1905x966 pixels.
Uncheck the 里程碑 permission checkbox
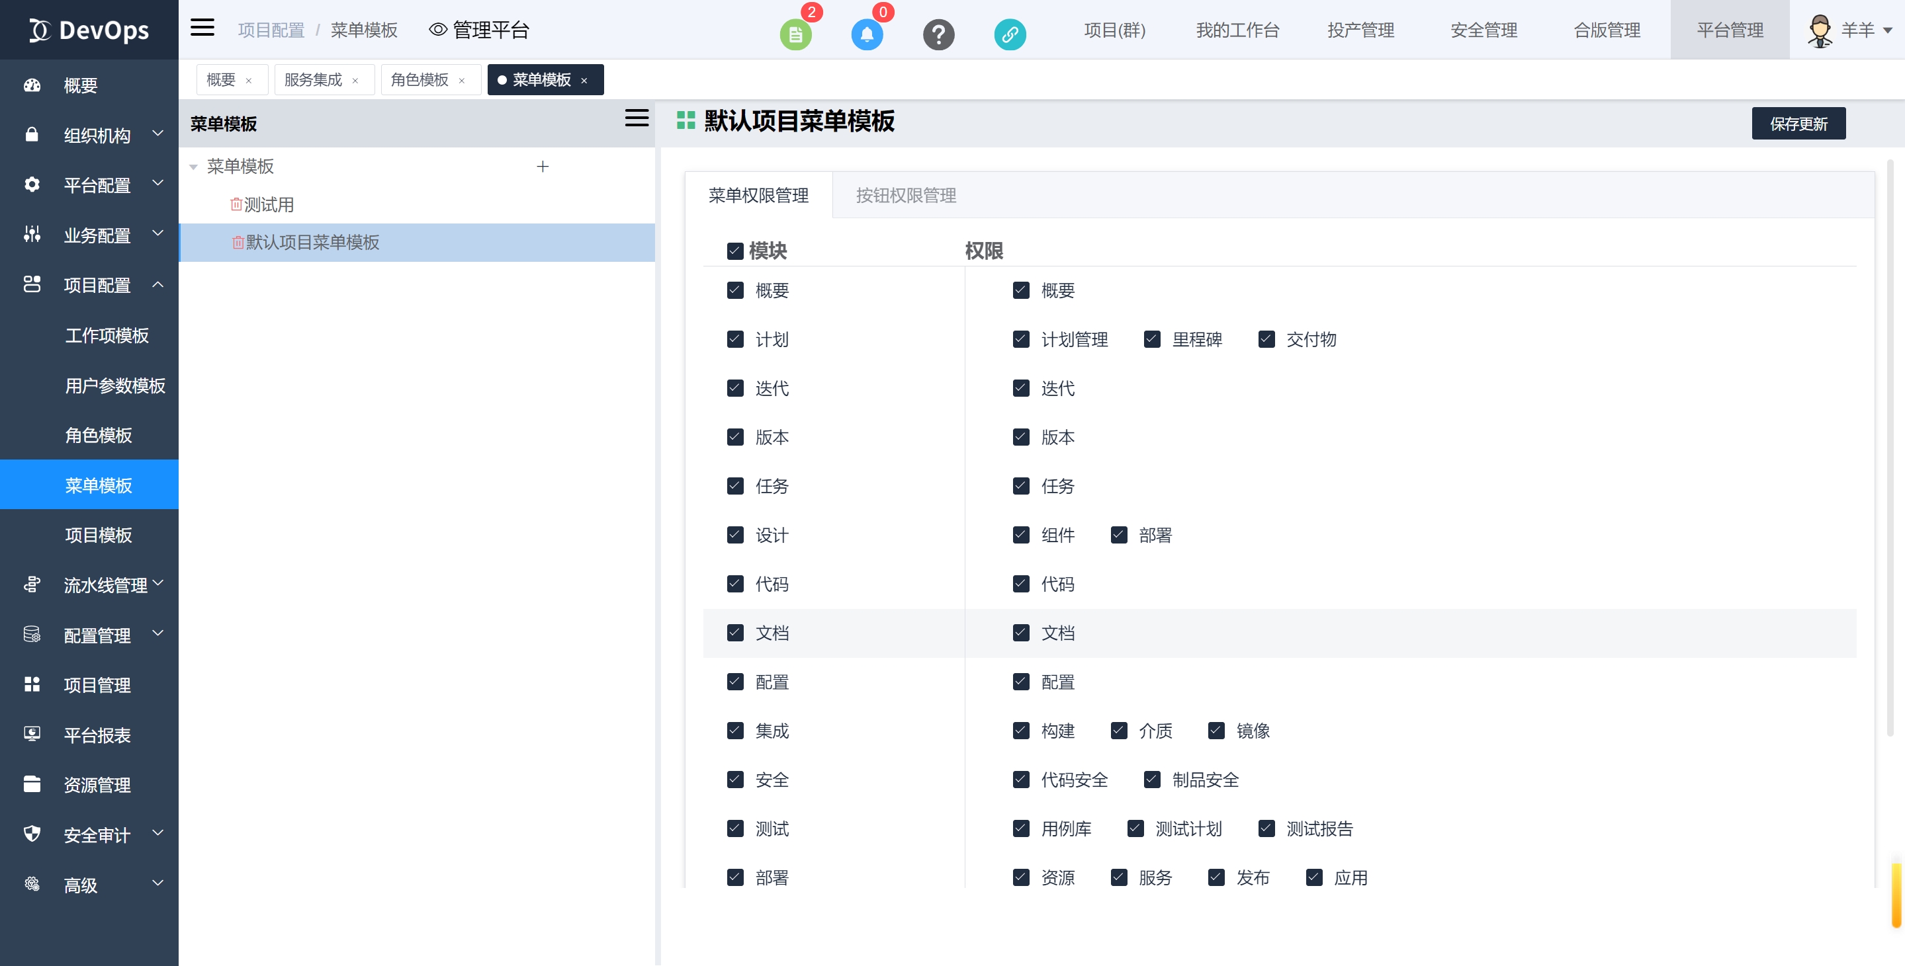(1151, 339)
